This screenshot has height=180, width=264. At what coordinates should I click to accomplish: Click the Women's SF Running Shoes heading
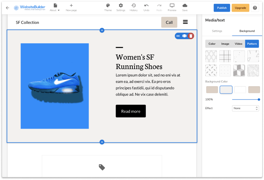[139, 62]
